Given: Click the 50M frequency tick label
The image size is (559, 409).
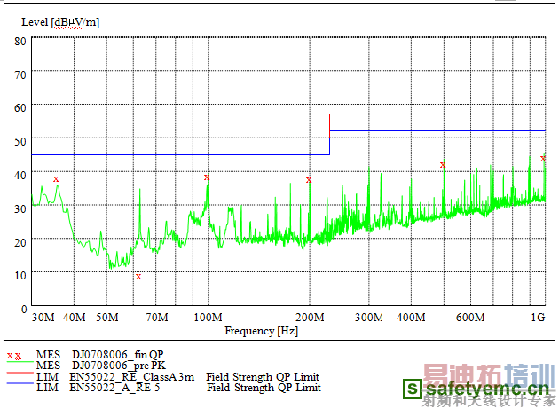Looking at the screenshot, I should (x=107, y=317).
